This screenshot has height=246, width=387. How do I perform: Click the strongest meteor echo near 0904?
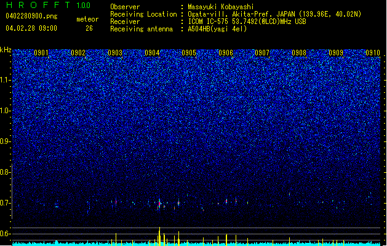coord(159,204)
